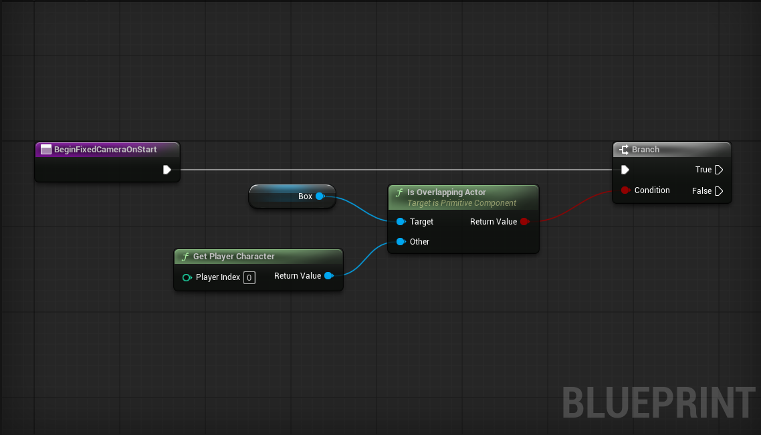This screenshot has width=761, height=435.
Task: Click the Target input pin
Action: (x=400, y=222)
